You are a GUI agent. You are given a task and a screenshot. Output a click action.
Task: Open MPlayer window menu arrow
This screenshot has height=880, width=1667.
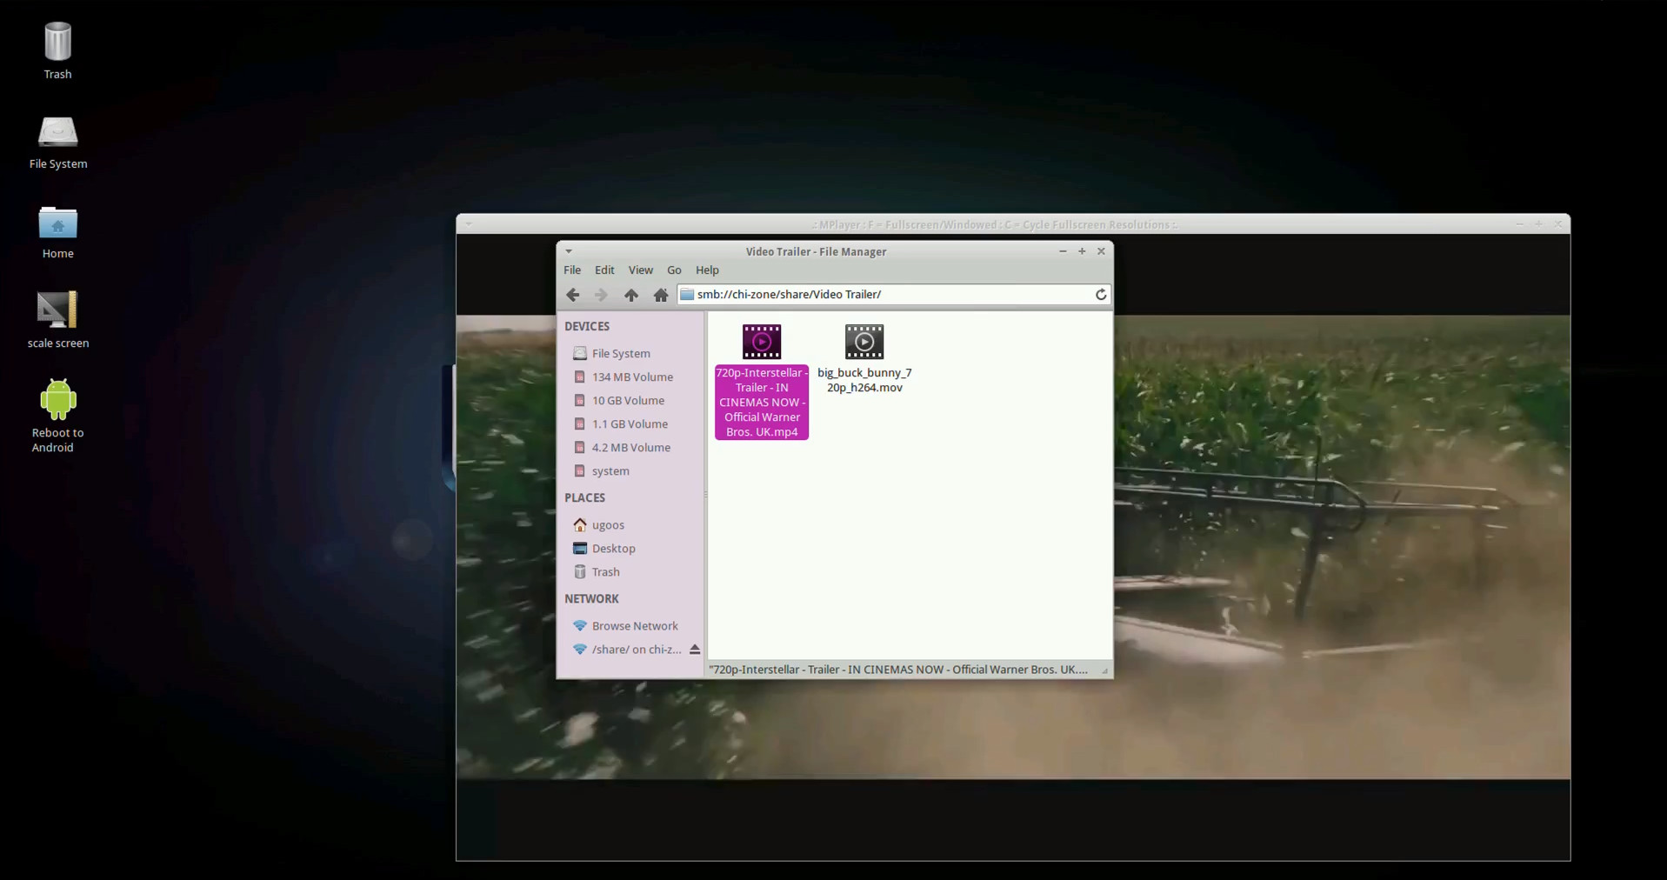[469, 224]
